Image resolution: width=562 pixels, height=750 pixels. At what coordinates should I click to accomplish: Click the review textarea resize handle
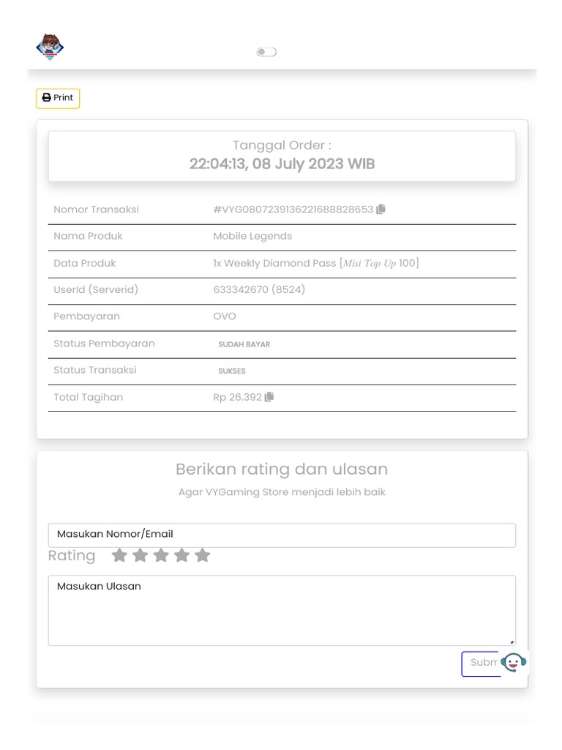(512, 642)
